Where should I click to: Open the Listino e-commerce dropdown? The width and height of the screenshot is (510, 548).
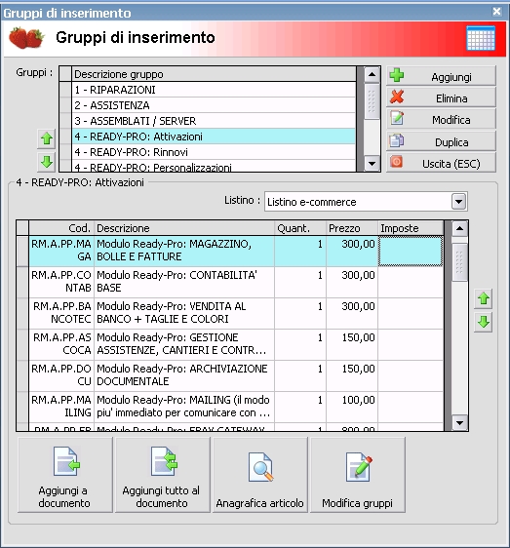[x=458, y=202]
